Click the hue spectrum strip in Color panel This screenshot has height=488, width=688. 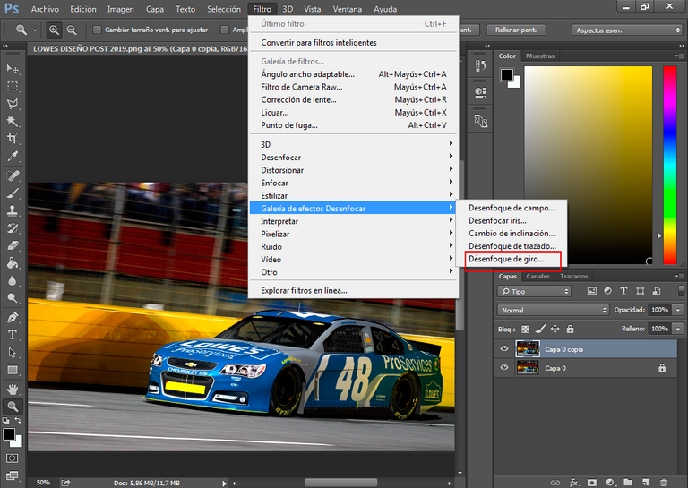coord(669,165)
